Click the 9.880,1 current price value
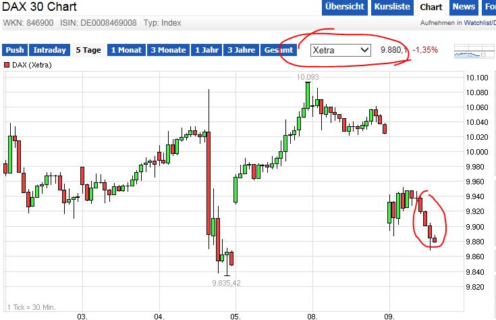The height and width of the screenshot is (320, 496). (394, 50)
